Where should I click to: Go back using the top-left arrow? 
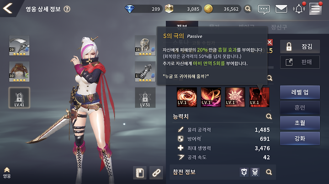point(8,8)
